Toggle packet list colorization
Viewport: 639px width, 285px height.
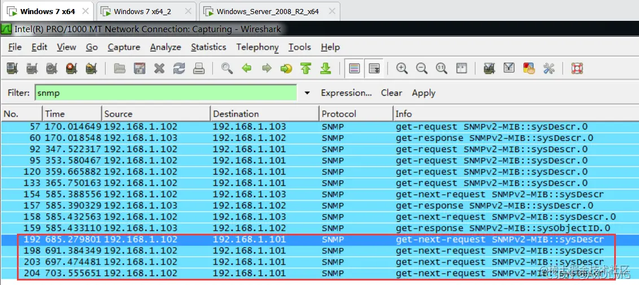click(354, 68)
